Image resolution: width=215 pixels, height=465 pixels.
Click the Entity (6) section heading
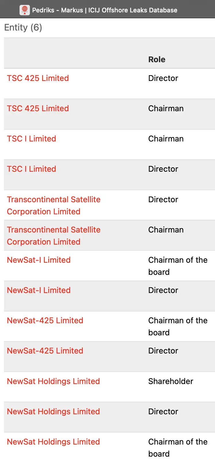[x=23, y=28]
